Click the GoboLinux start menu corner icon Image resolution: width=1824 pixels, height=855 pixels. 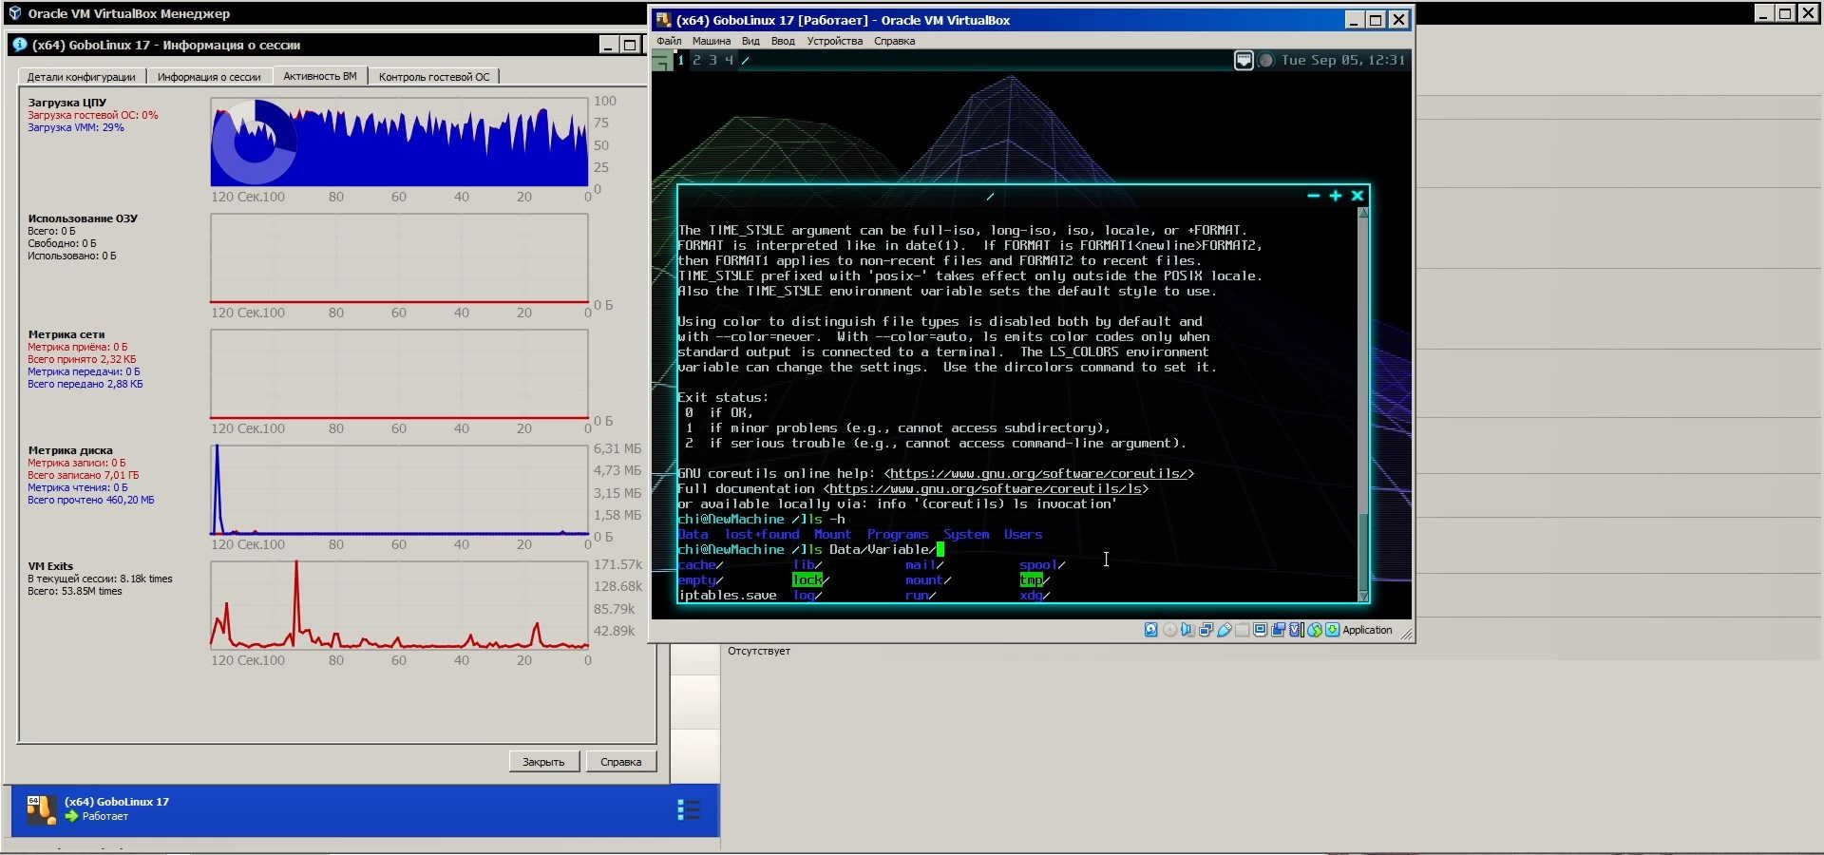click(662, 62)
